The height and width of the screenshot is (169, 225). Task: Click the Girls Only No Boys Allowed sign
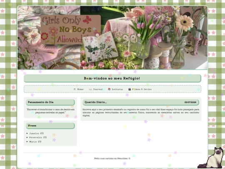(x=71, y=30)
